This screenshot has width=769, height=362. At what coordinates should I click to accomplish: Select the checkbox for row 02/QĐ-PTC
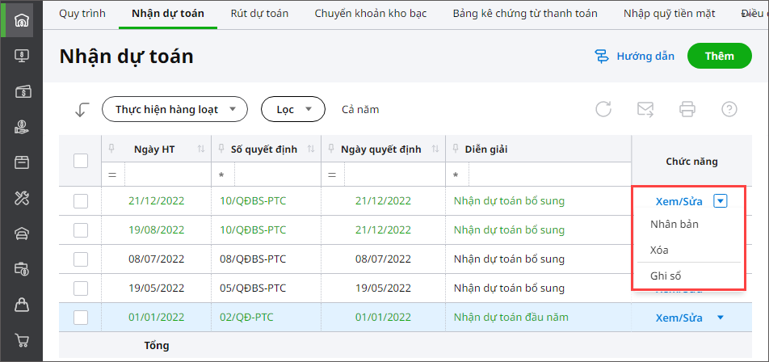pyautogui.click(x=81, y=318)
